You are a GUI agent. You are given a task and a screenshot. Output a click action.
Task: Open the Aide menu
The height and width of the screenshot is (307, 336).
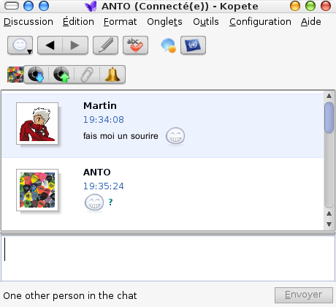click(x=311, y=22)
